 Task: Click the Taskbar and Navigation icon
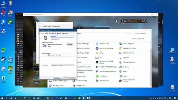[51, 81]
